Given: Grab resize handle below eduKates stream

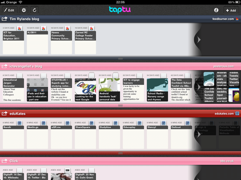Looking at the screenshot, I should pyautogui.click(x=121, y=153).
